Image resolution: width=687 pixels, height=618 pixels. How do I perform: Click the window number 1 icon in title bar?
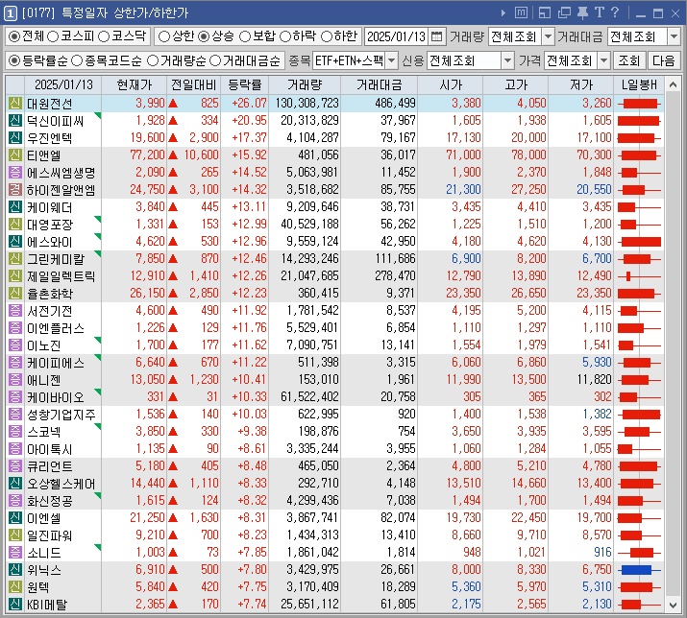click(10, 13)
